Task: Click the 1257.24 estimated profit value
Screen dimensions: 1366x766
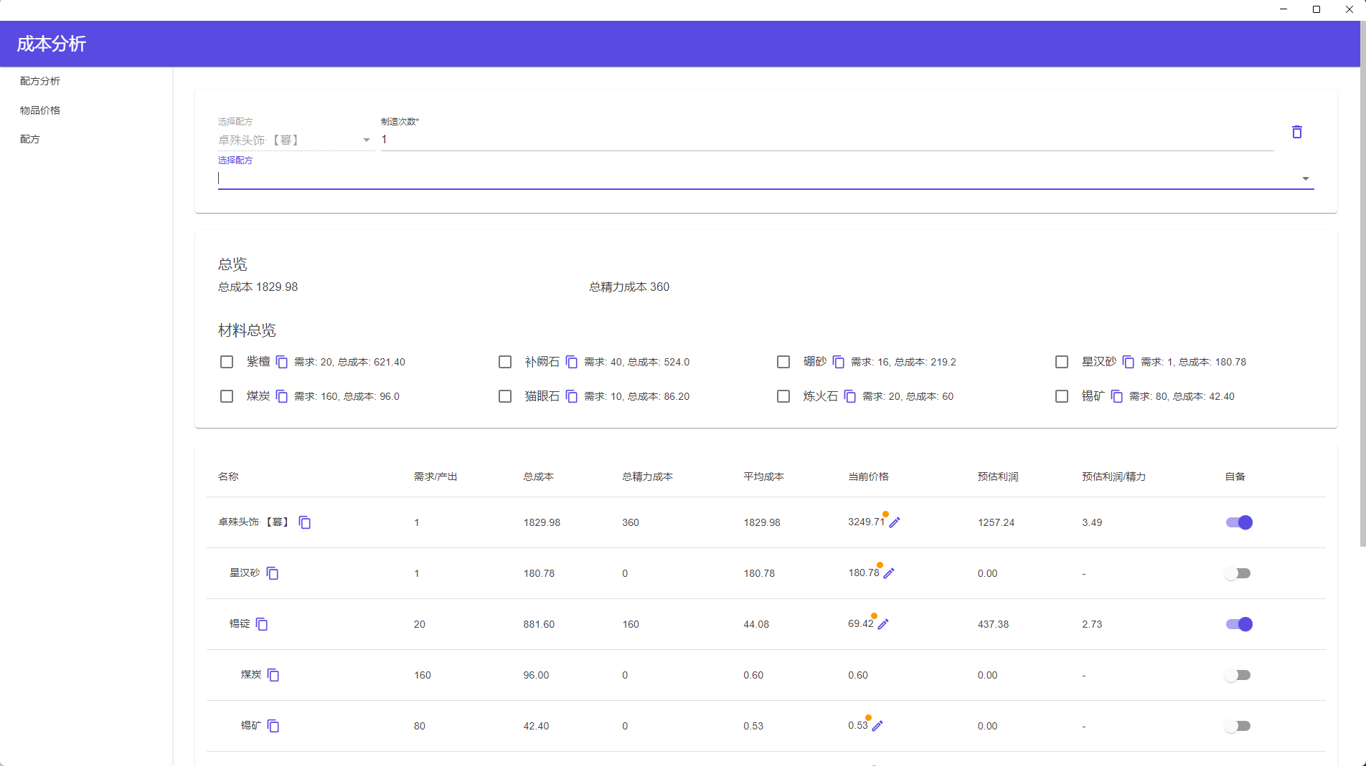Action: [x=996, y=522]
